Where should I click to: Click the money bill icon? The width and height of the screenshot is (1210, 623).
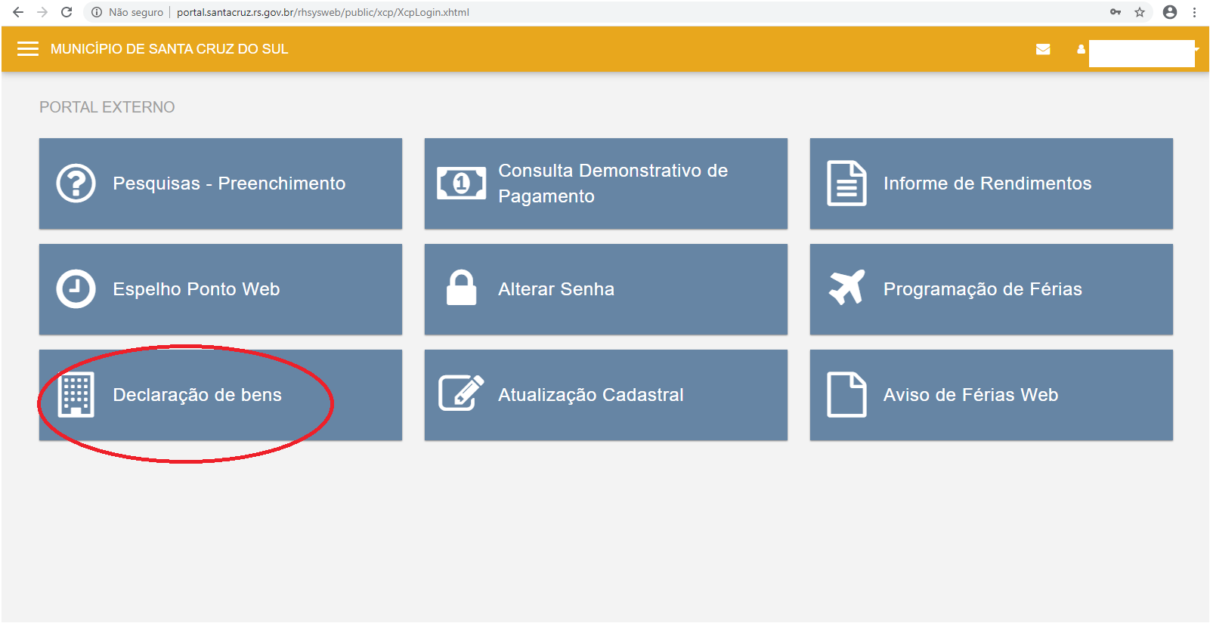coord(461,183)
